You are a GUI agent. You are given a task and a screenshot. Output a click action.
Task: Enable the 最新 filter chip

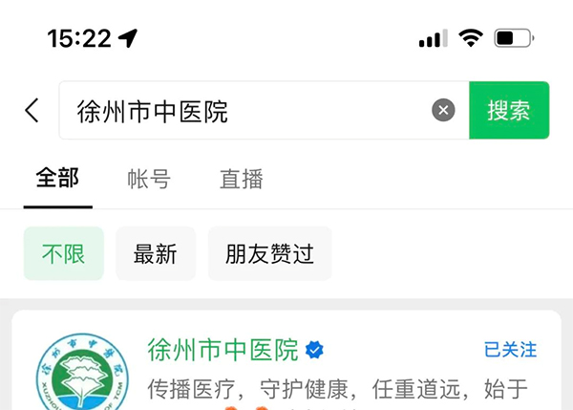point(156,253)
